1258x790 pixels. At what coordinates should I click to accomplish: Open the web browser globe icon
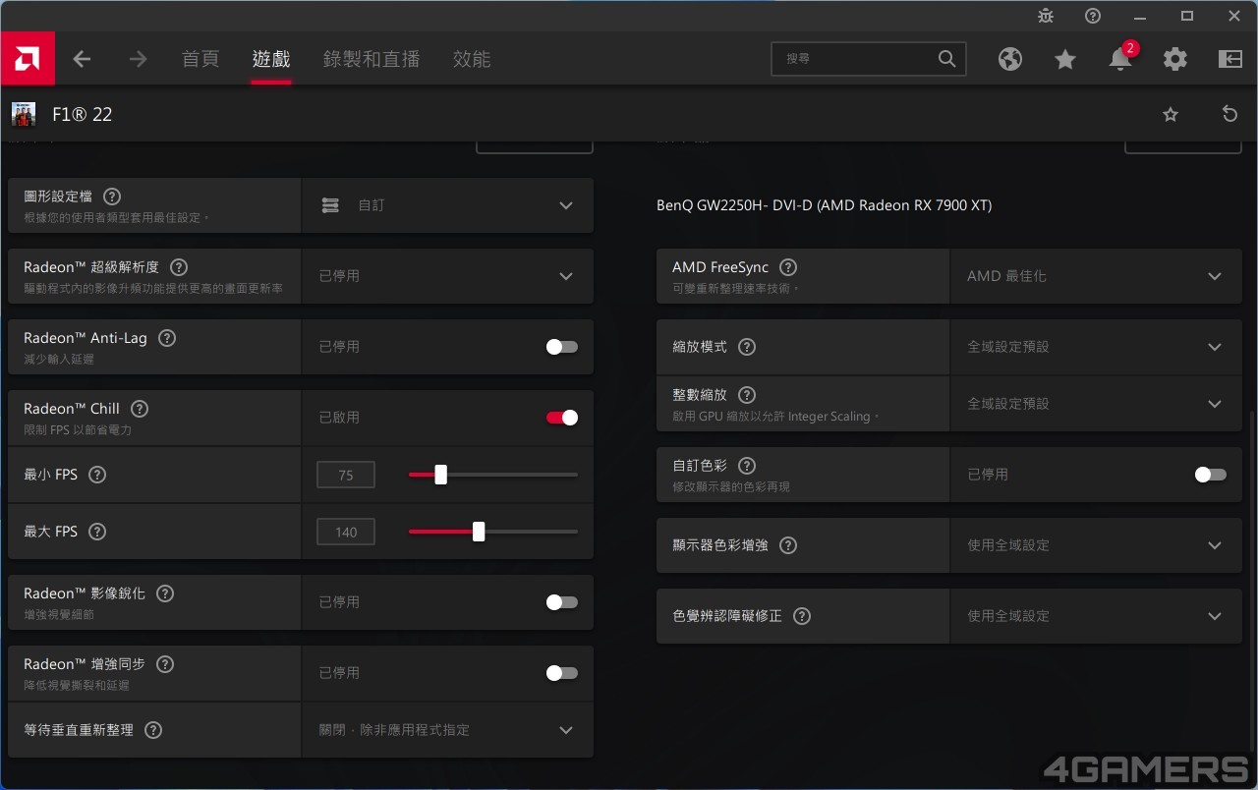1010,59
